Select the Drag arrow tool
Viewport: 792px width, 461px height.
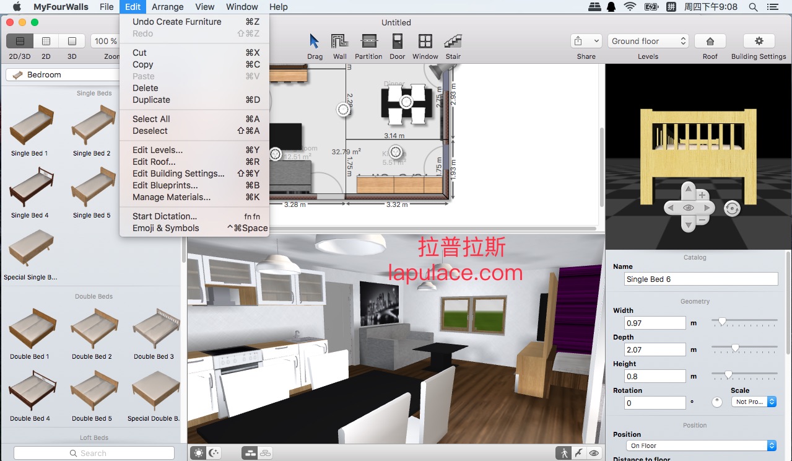(315, 42)
